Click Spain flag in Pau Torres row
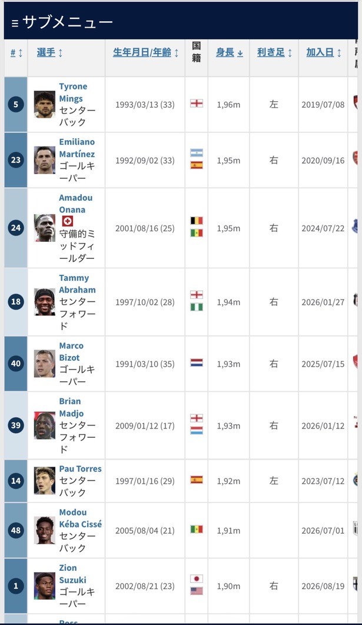Screen dimensions: 362x625 [197, 480]
